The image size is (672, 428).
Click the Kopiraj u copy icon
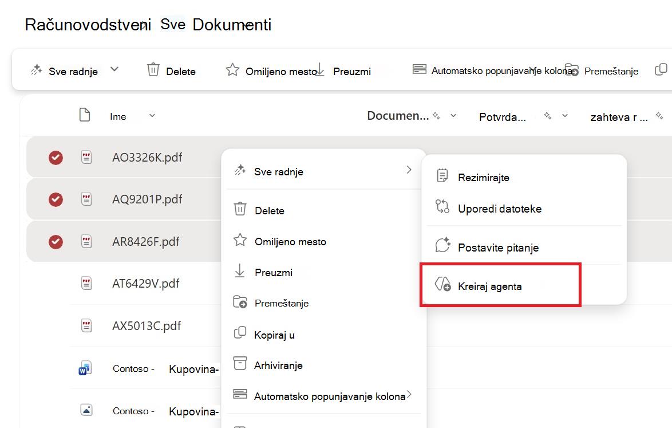point(240,333)
